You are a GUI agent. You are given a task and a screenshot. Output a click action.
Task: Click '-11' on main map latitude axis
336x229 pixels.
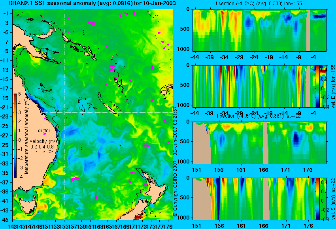pos(5,60)
